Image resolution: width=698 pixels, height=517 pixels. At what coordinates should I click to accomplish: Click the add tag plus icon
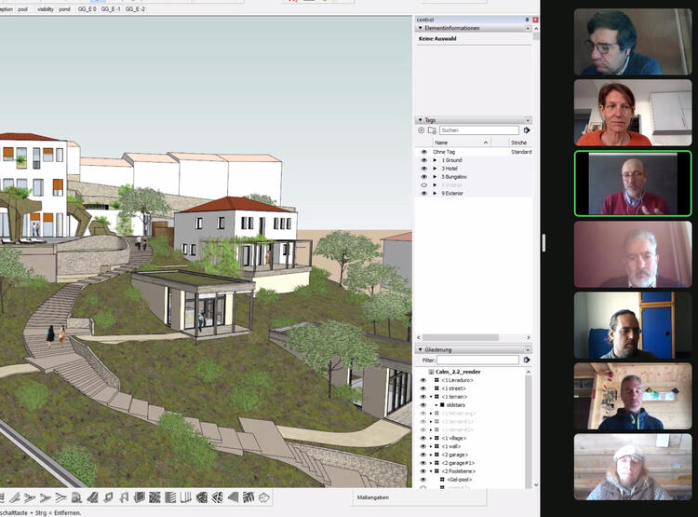[x=421, y=130]
